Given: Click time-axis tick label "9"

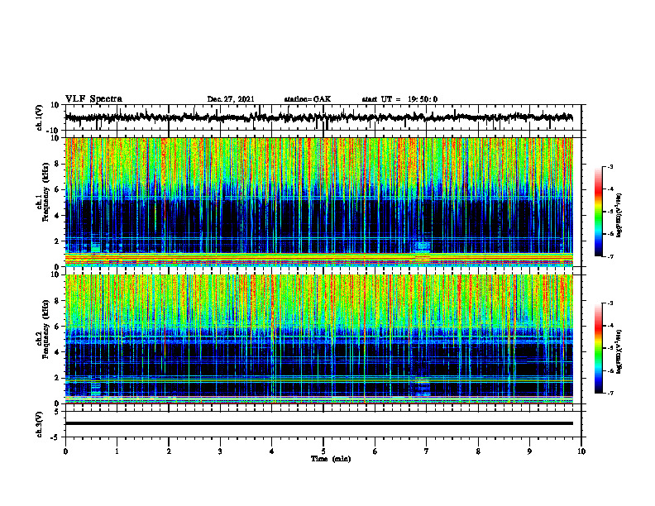Looking at the screenshot, I should click(x=529, y=451).
